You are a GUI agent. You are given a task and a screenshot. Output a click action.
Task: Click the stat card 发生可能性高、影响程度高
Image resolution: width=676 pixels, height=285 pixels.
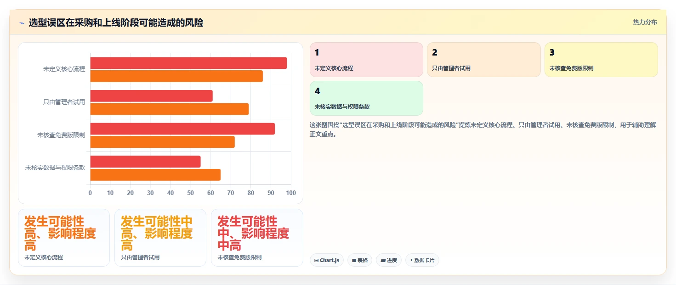click(x=64, y=238)
